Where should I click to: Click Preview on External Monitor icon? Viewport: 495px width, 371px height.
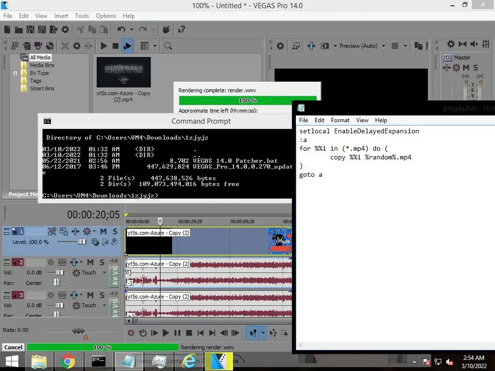[296, 46]
